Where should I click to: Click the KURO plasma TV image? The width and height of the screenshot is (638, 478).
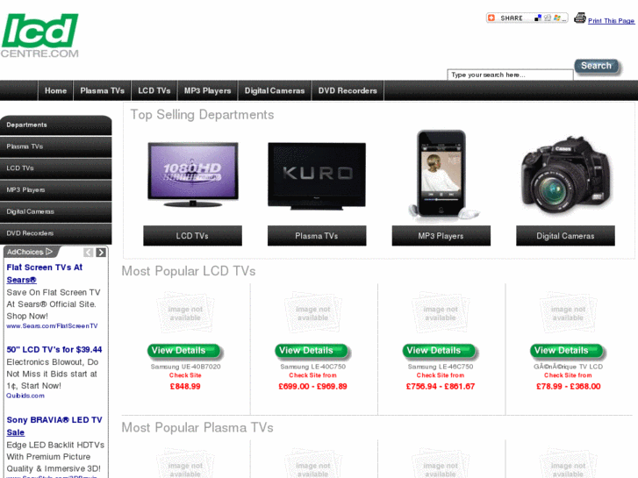tap(317, 176)
